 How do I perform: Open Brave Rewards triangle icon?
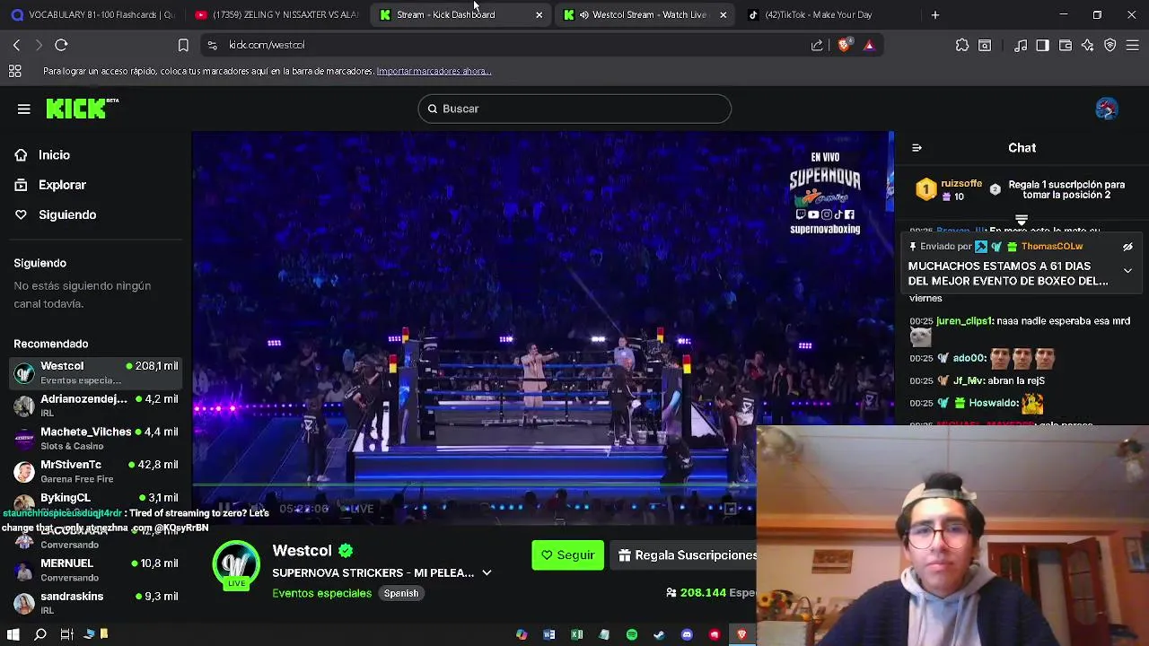click(x=869, y=45)
